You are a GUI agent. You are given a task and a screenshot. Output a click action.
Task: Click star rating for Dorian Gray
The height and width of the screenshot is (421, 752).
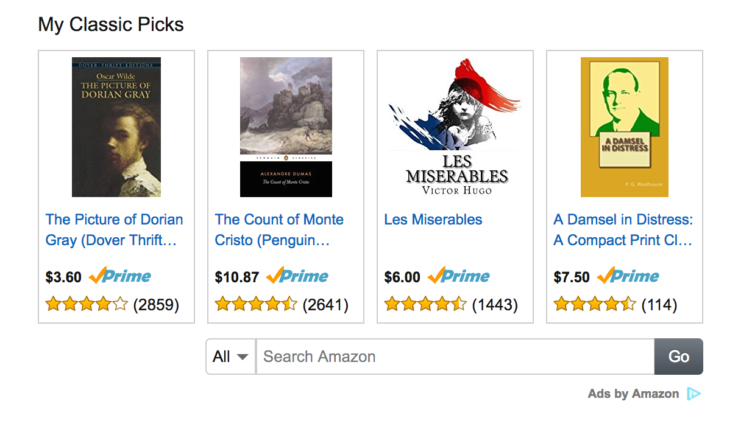(87, 304)
